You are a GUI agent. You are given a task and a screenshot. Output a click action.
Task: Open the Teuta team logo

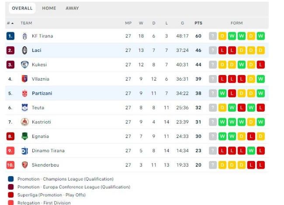click(x=24, y=108)
